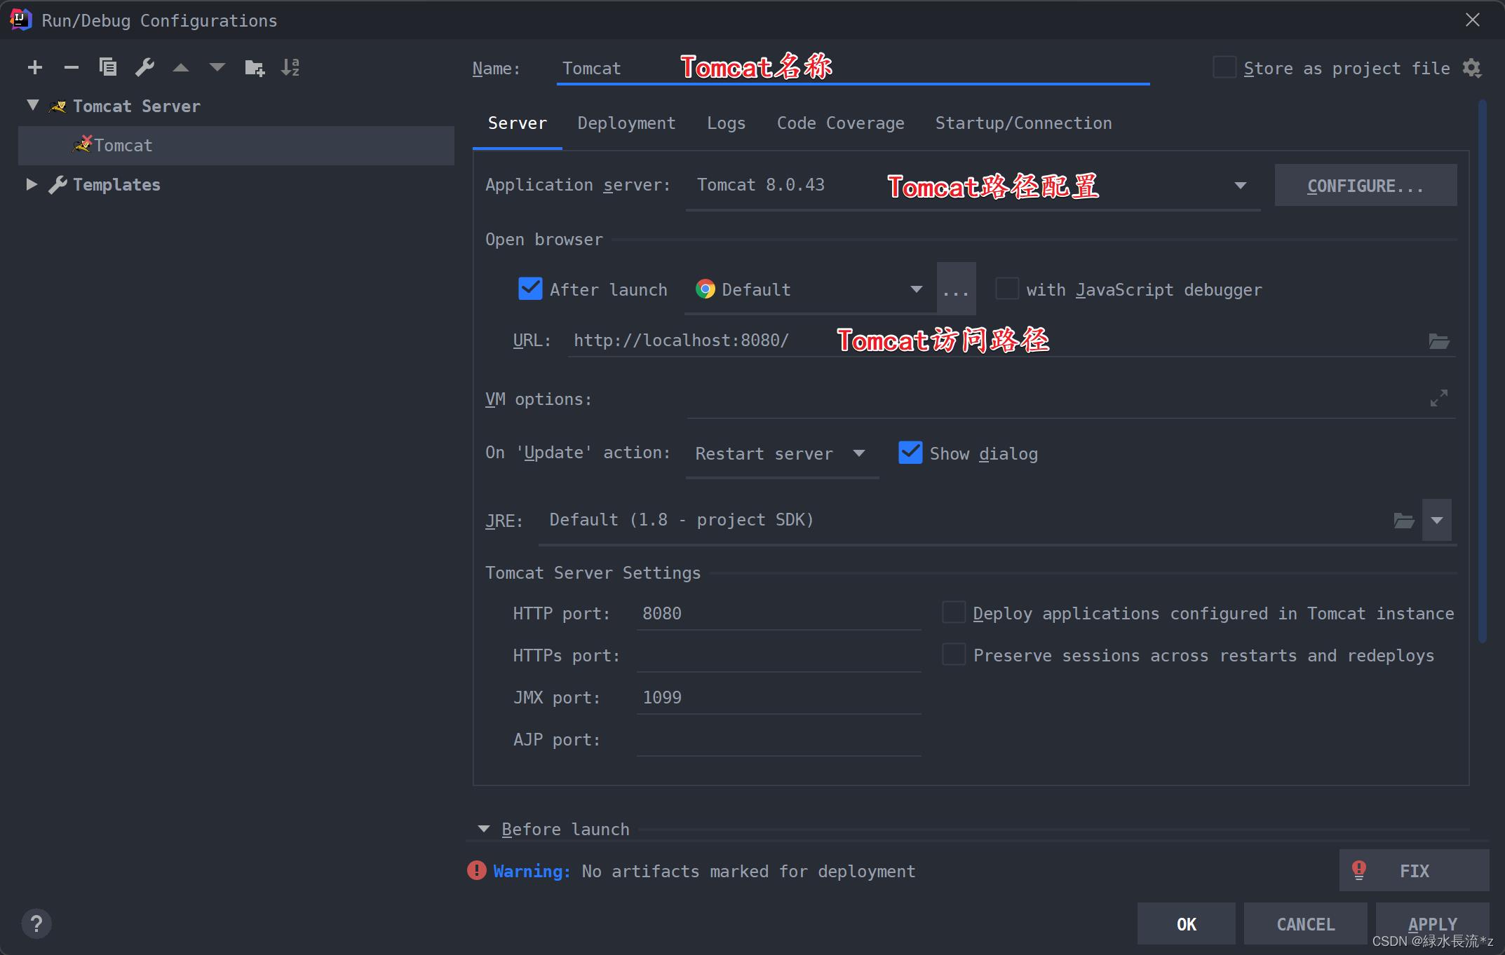This screenshot has height=955, width=1505.
Task: Click the OK button
Action: [x=1187, y=923]
